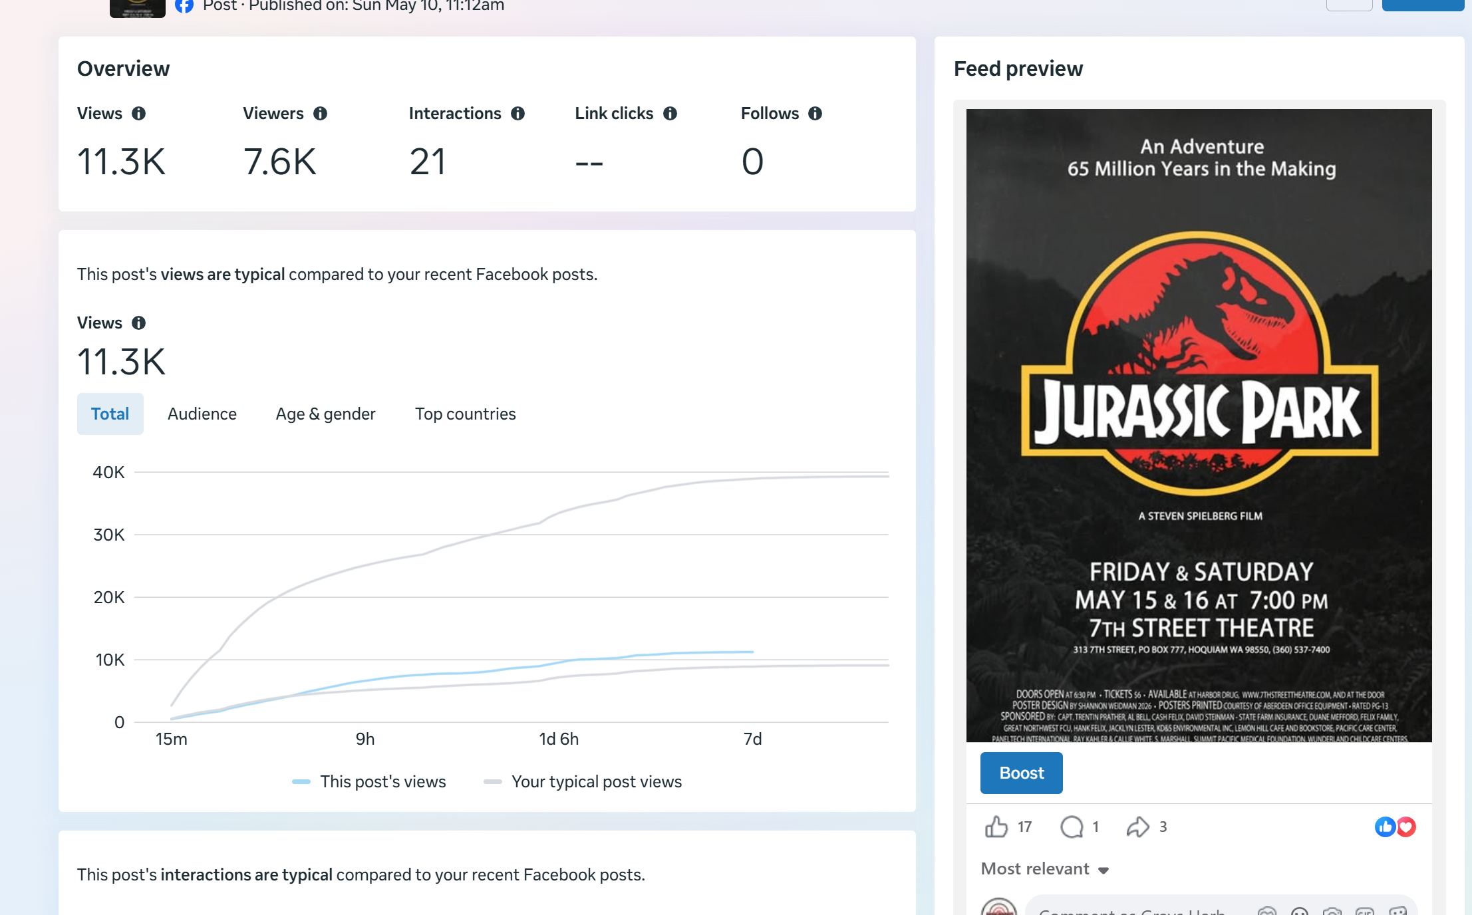Click the info icon next to Interactions

point(517,114)
